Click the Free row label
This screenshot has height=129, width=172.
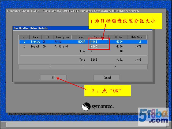coord(83,51)
